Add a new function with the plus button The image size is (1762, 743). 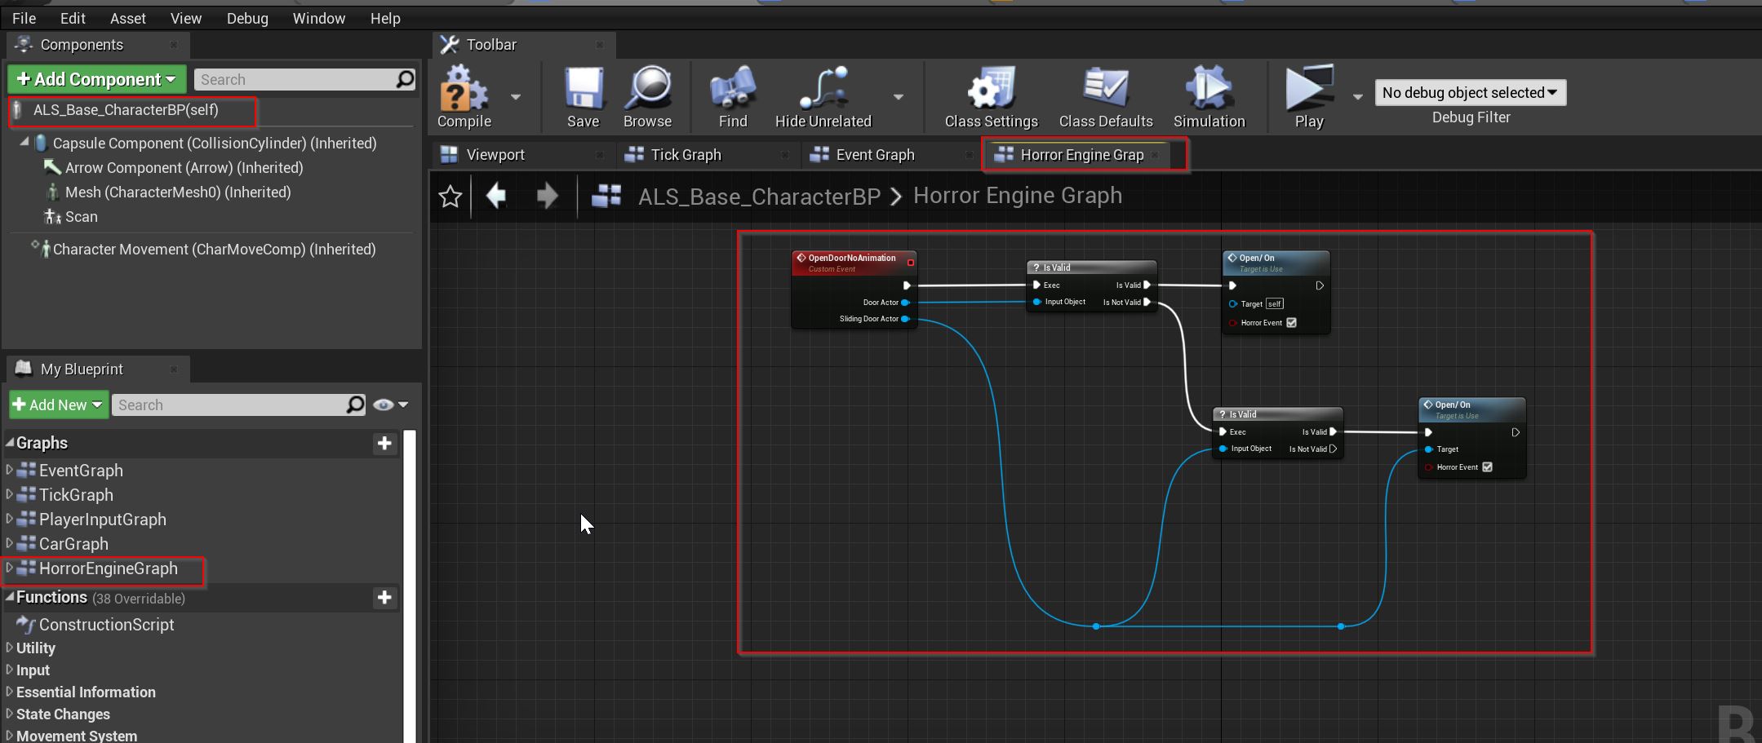point(384,597)
